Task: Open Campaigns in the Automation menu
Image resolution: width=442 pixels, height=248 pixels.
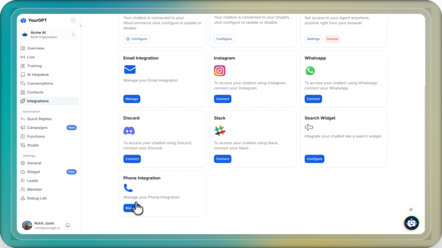Action: tap(37, 128)
